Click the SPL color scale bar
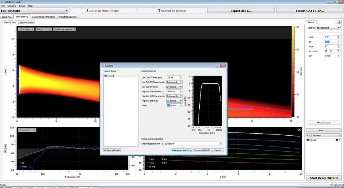Viewport: 344px width, 188px height. click(293, 72)
